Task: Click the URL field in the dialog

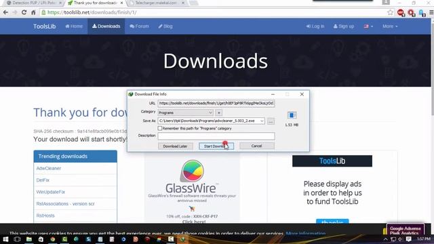Action: click(216, 104)
